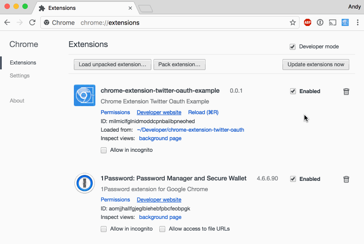Click Update extensions now button

316,64
